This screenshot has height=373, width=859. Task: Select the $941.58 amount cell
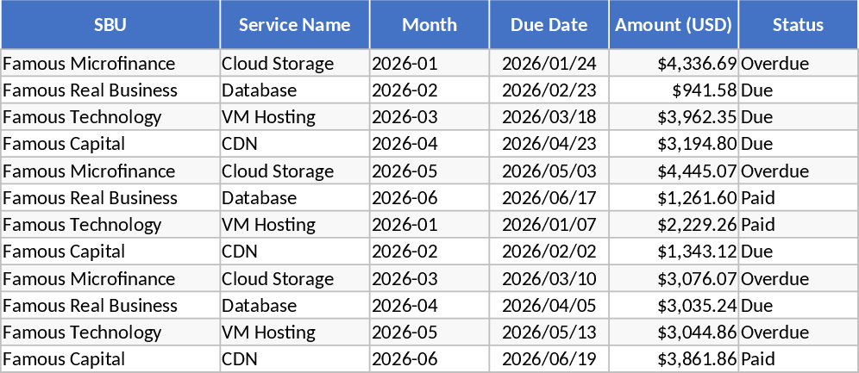(674, 90)
